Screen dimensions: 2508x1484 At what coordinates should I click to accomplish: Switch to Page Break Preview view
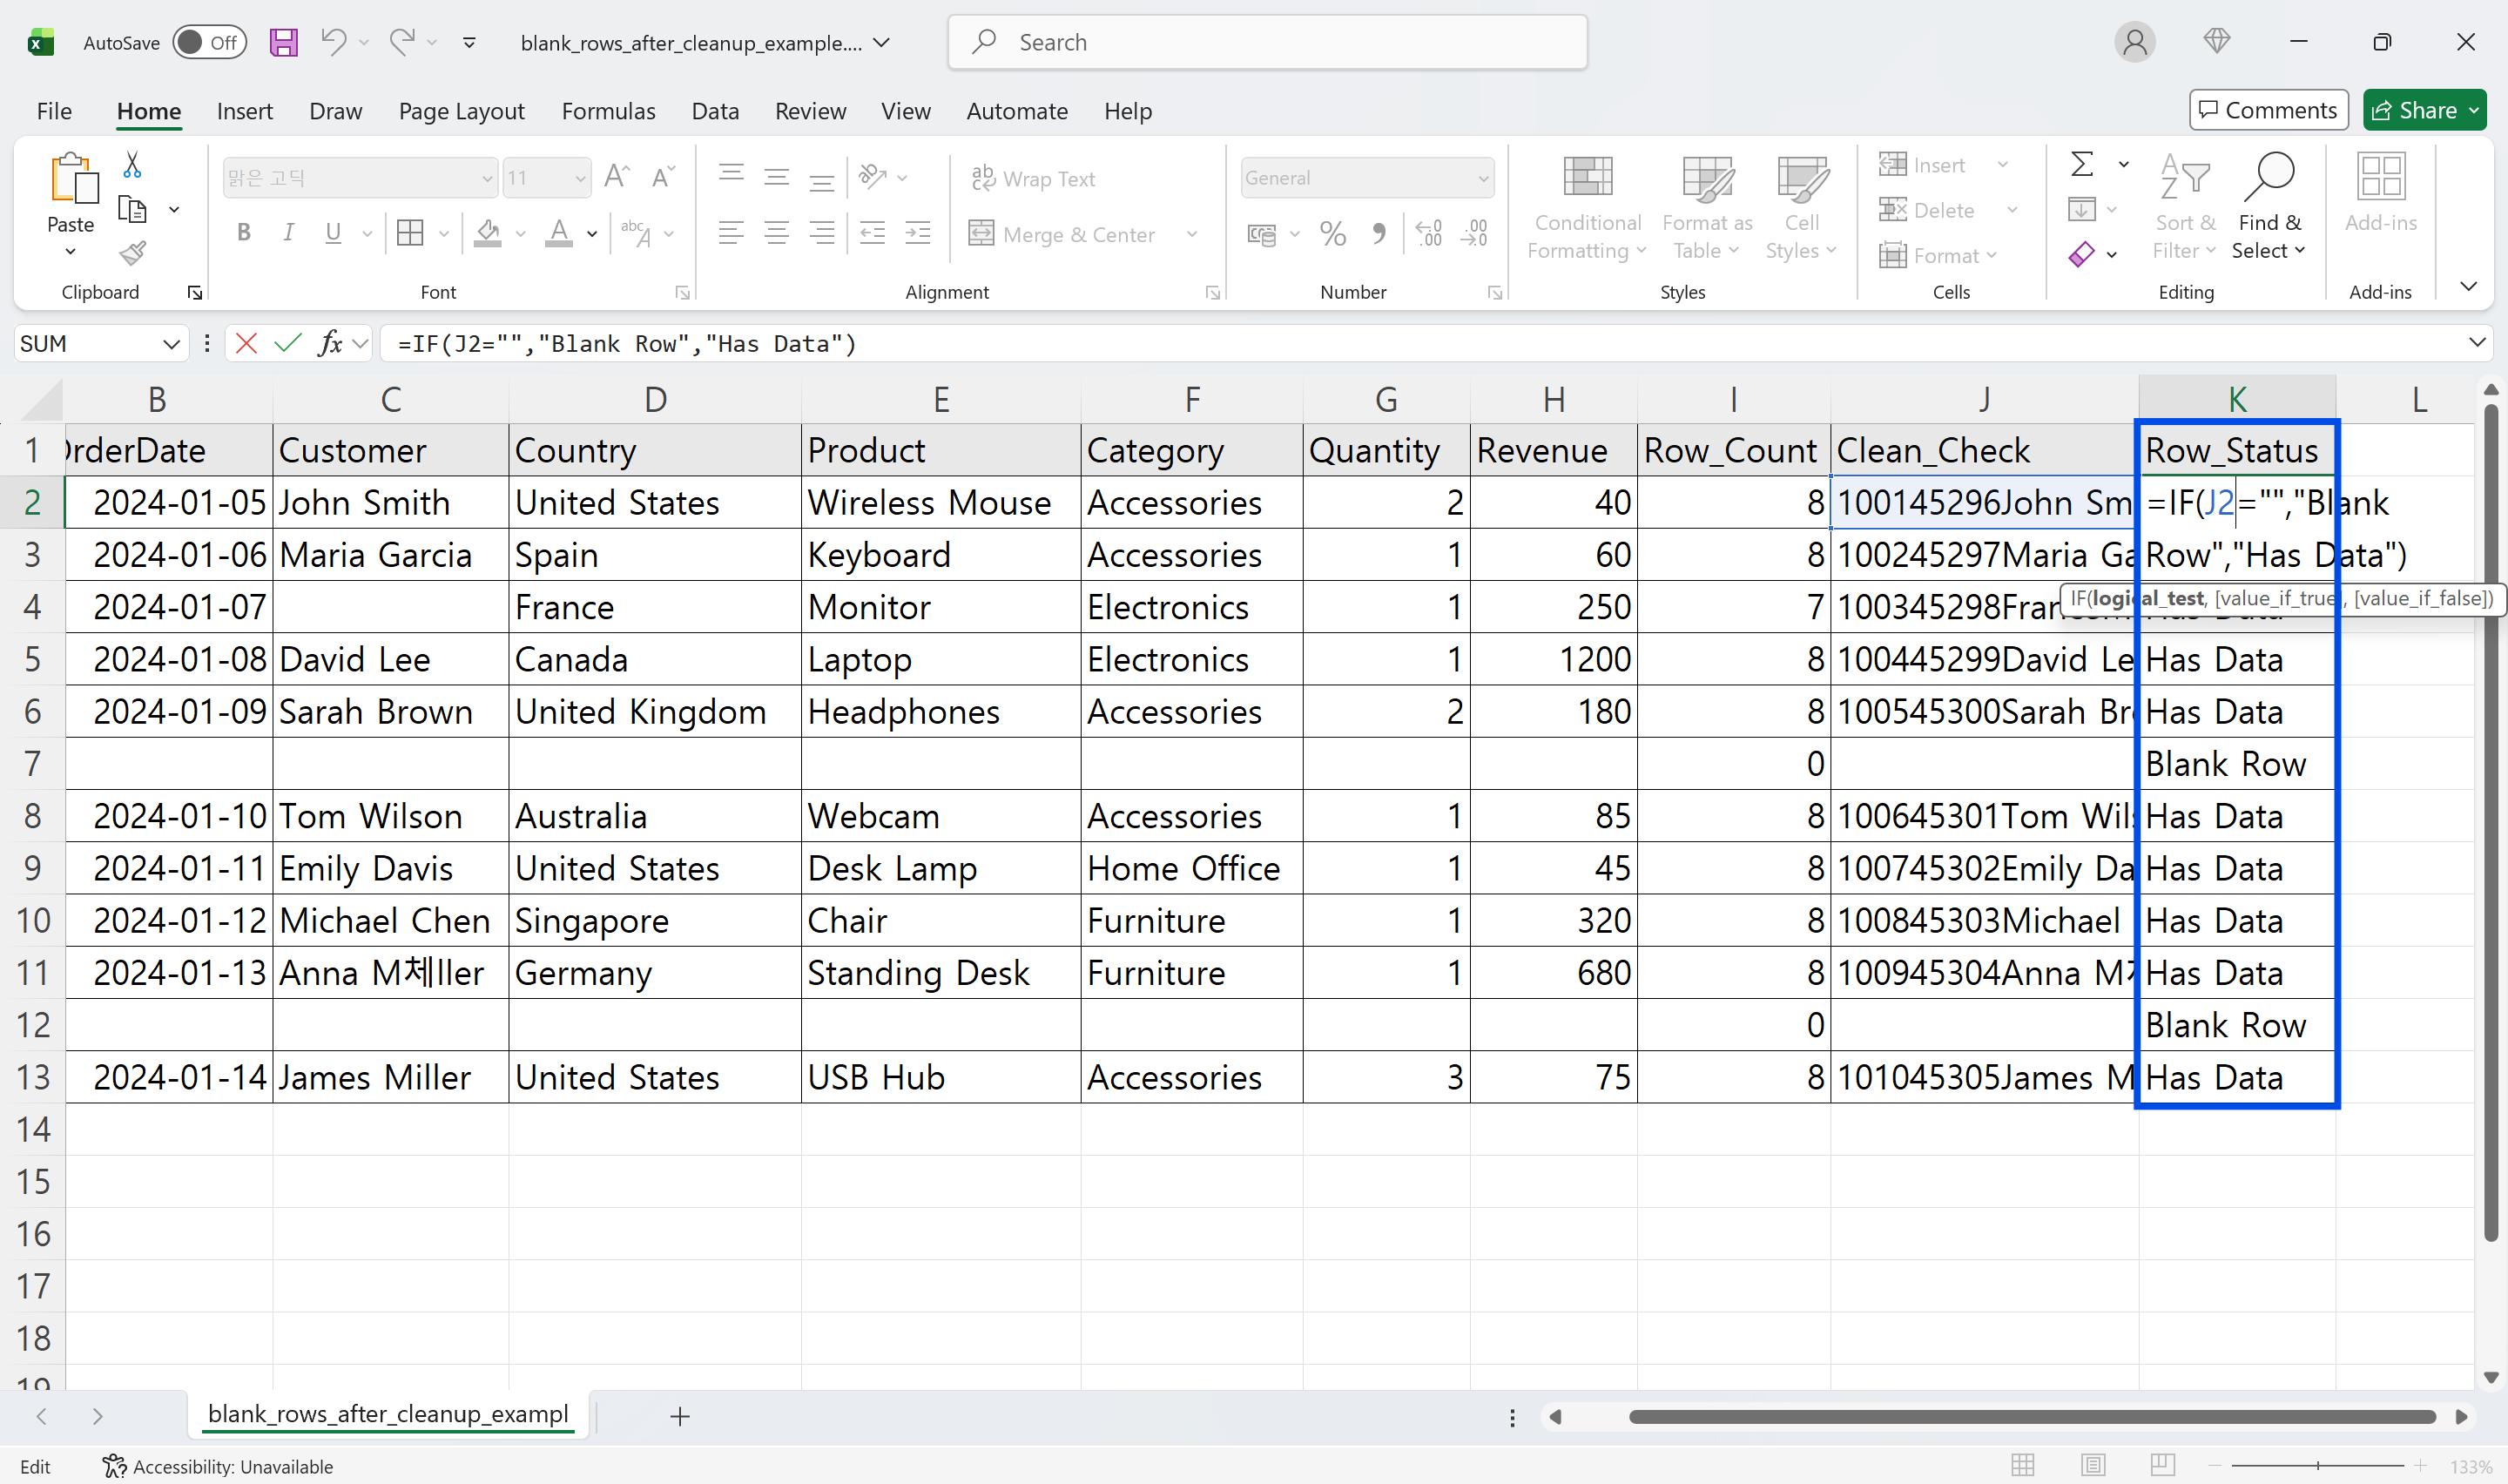(2162, 1465)
